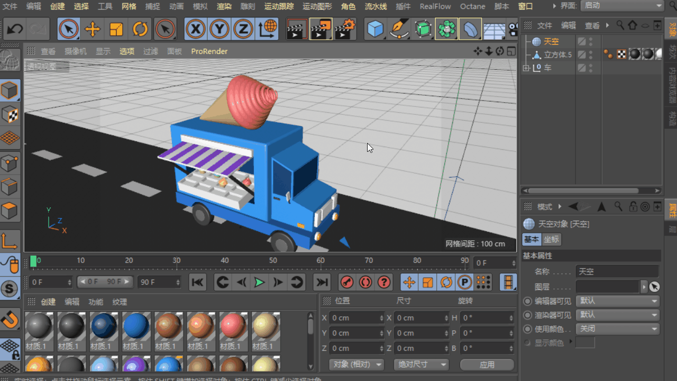
Task: Select the Scale tool in top toolbar
Action: click(x=116, y=29)
